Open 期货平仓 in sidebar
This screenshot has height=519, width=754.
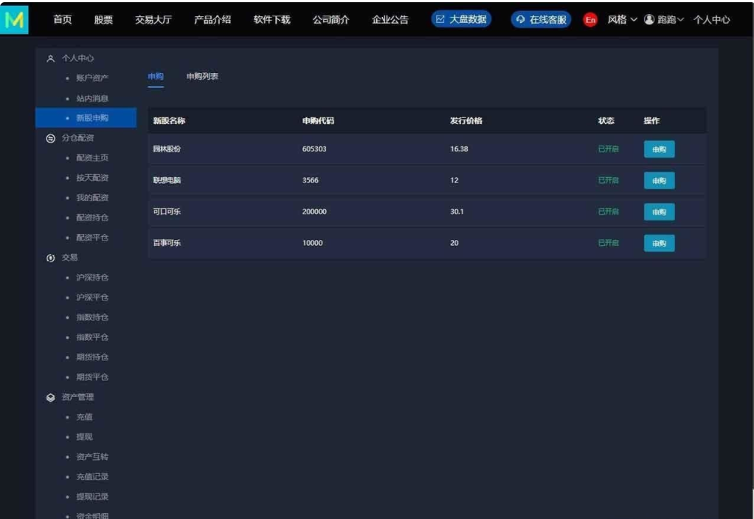coord(92,377)
